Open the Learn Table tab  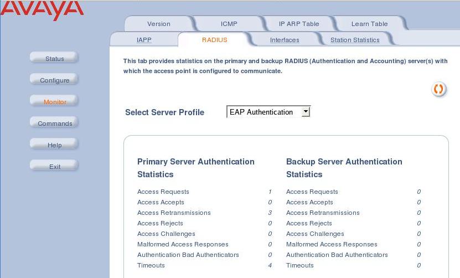tap(369, 24)
